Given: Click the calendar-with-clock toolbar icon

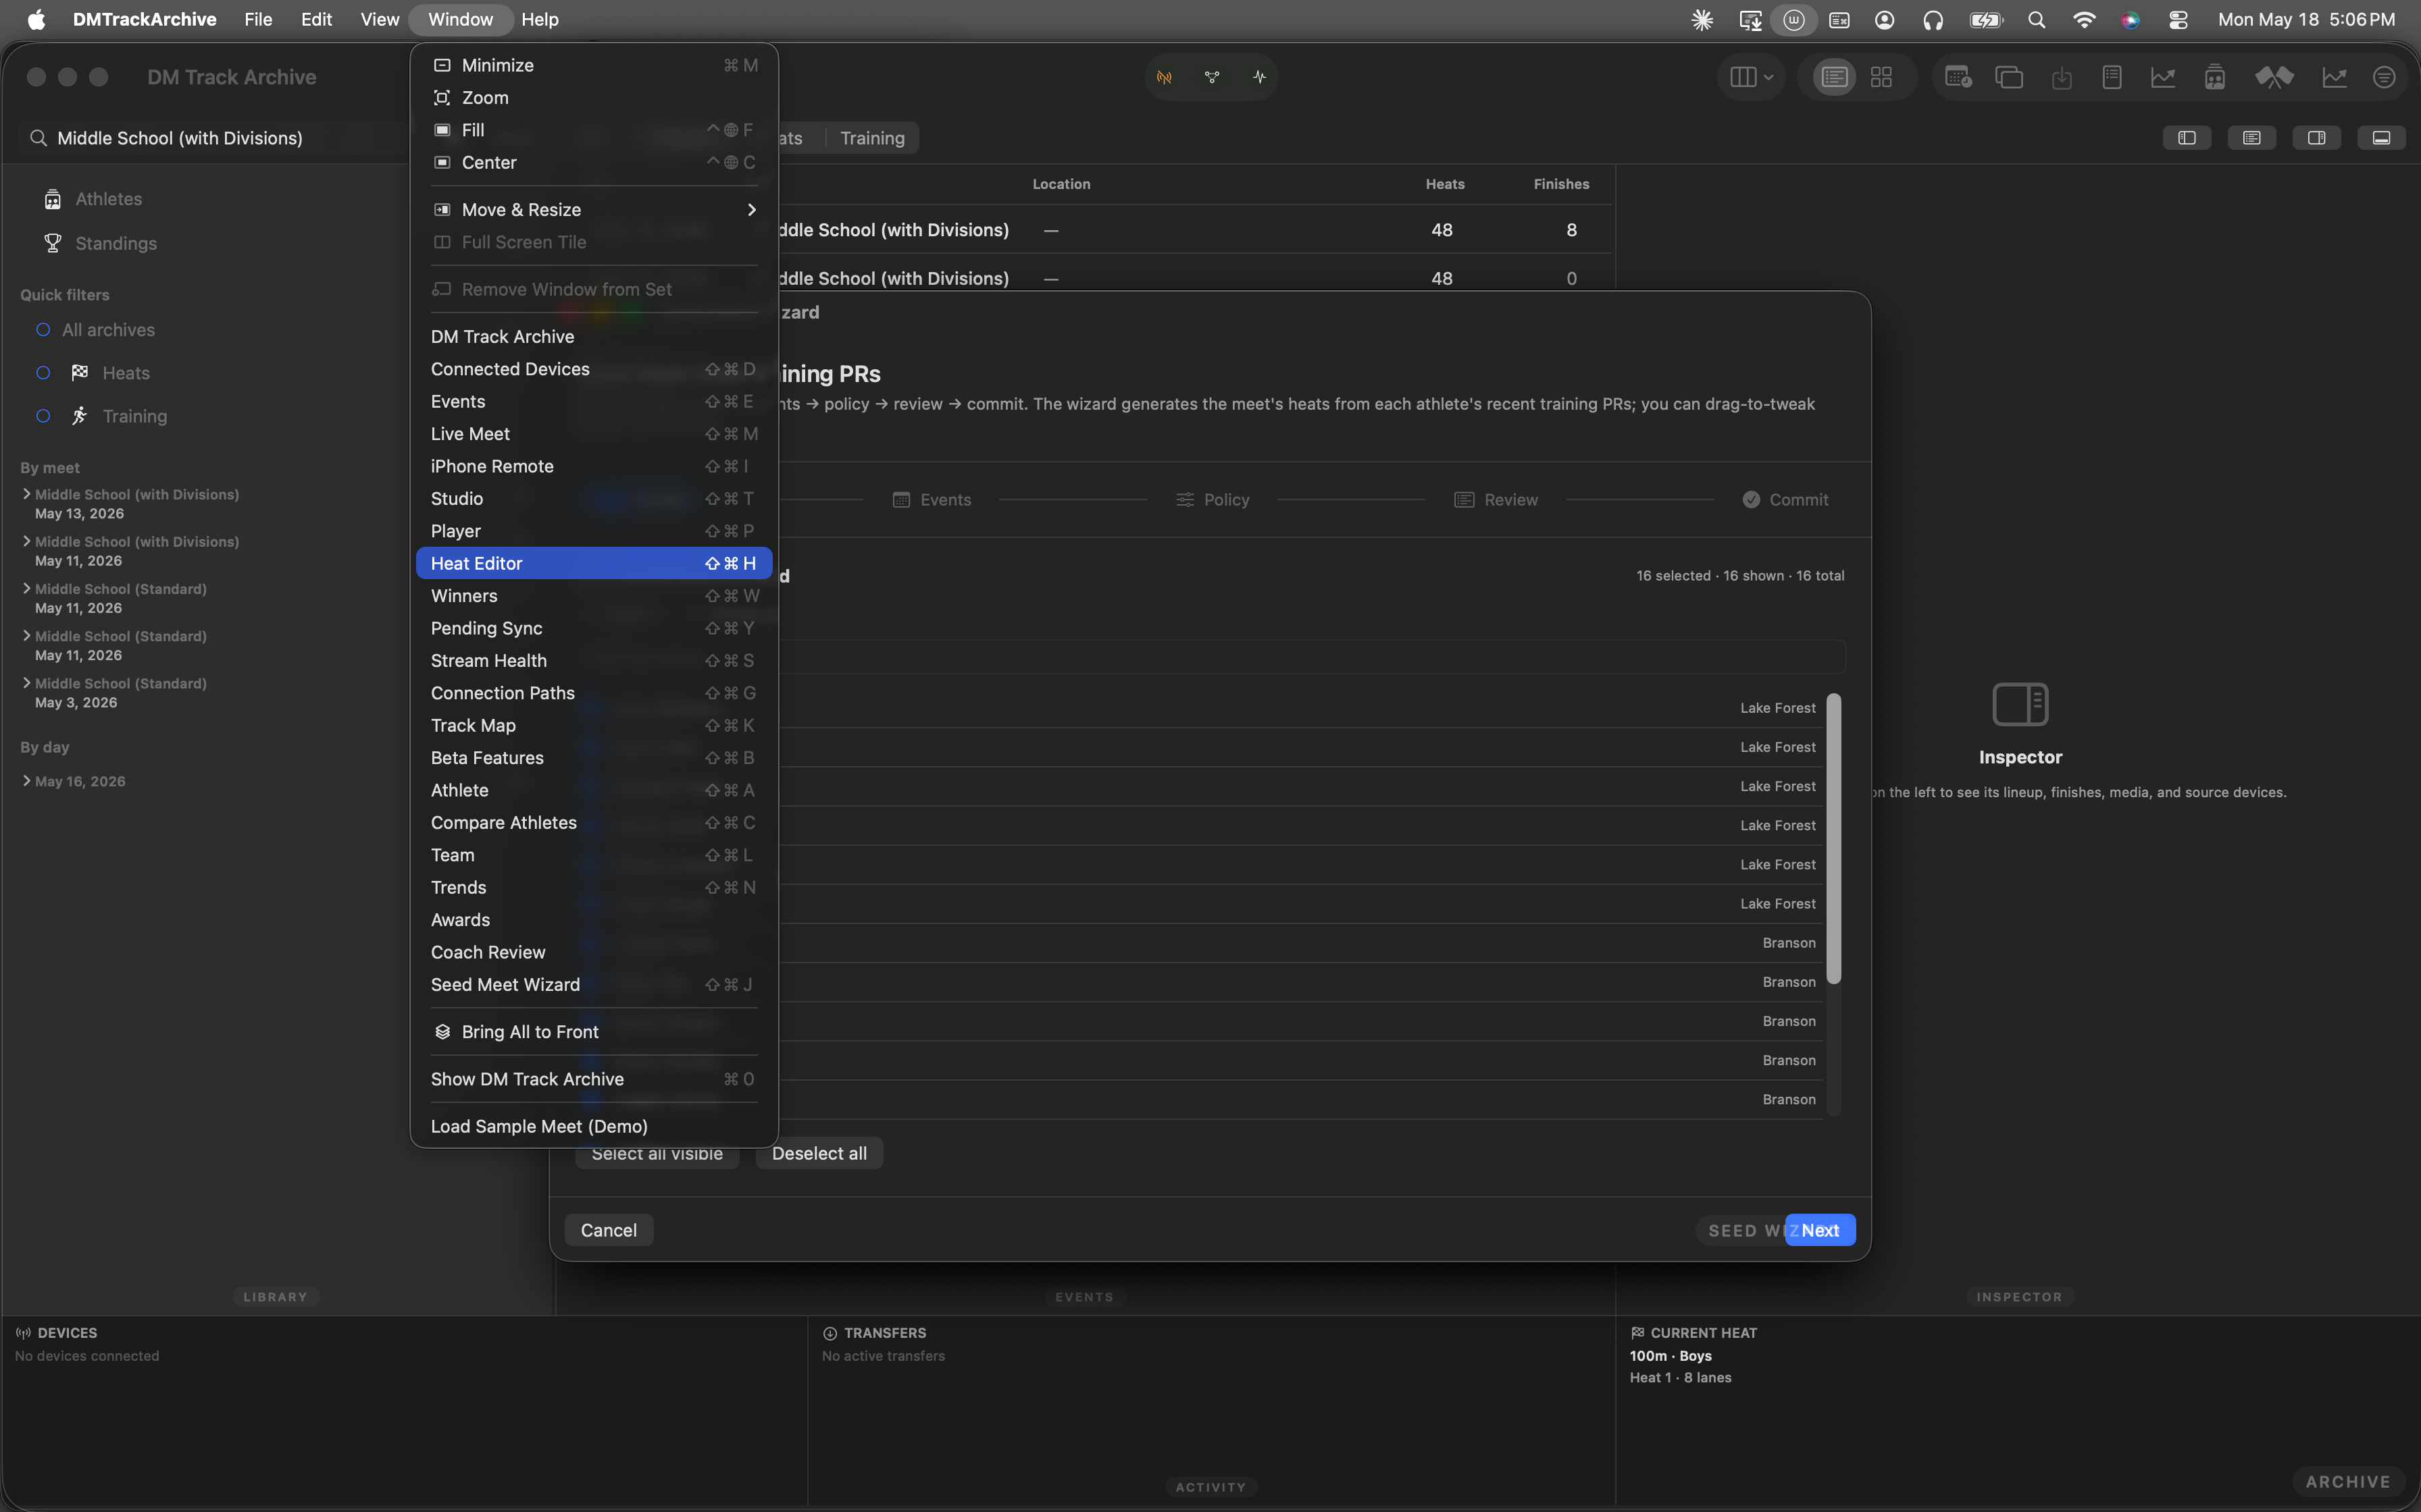Looking at the screenshot, I should 1958,77.
